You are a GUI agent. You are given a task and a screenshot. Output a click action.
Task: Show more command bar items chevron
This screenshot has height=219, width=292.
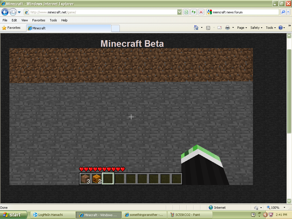(x=290, y=25)
